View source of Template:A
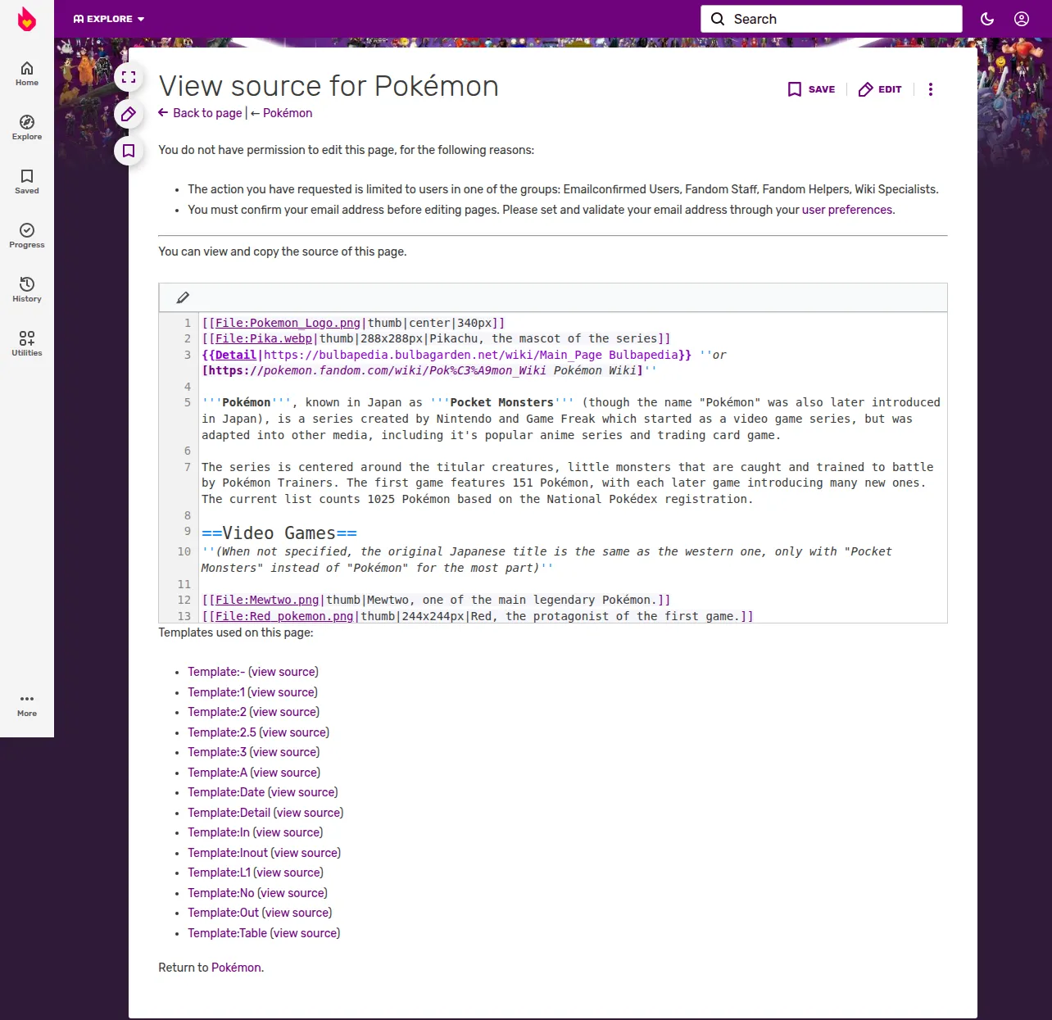The width and height of the screenshot is (1052, 1020). (285, 773)
